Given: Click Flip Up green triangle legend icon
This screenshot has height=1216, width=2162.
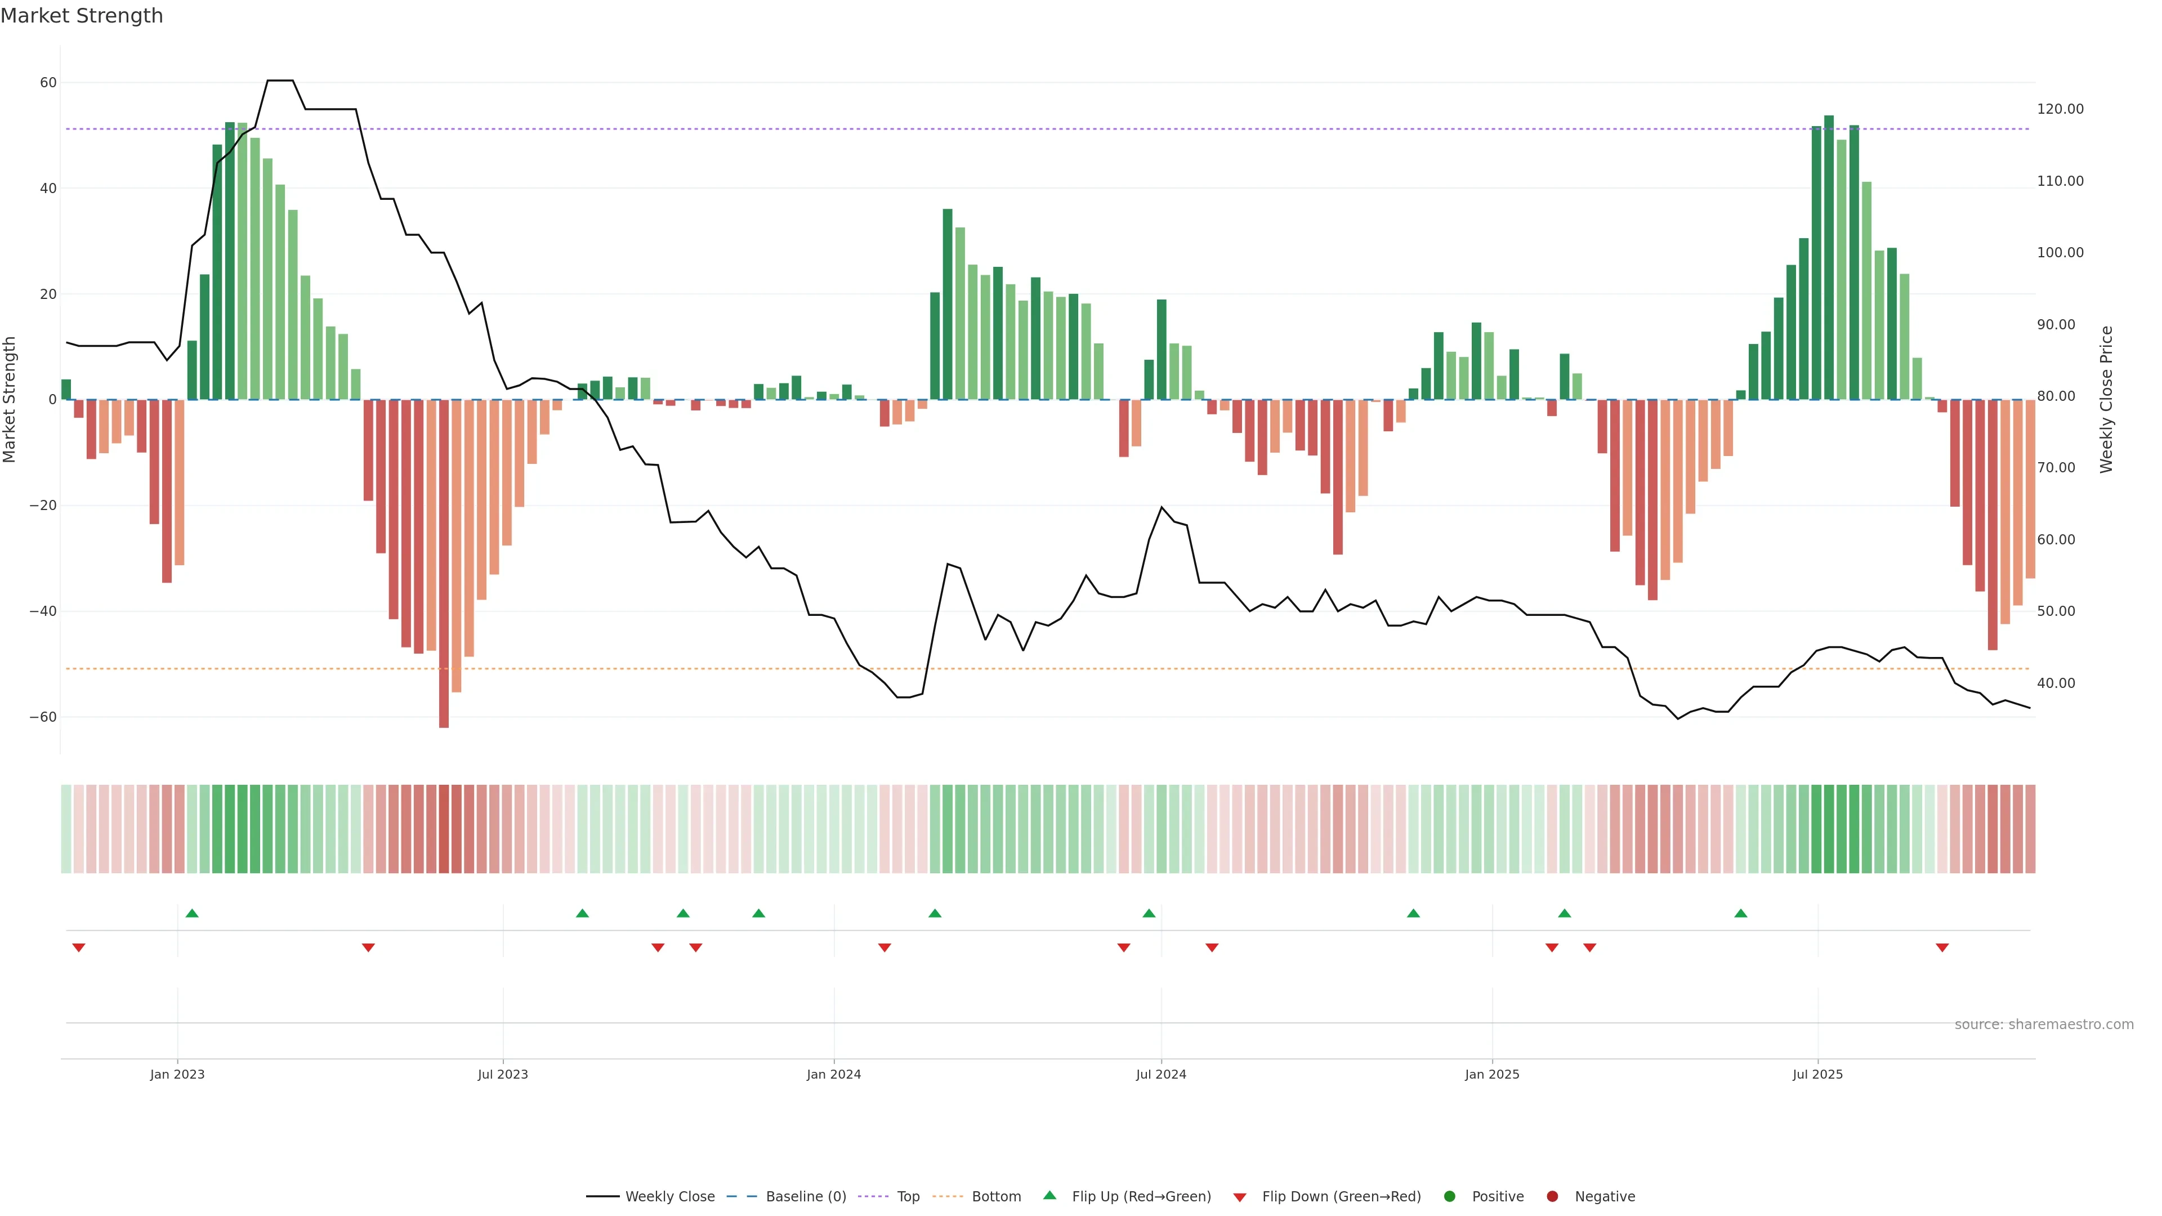Looking at the screenshot, I should [x=1049, y=1195].
